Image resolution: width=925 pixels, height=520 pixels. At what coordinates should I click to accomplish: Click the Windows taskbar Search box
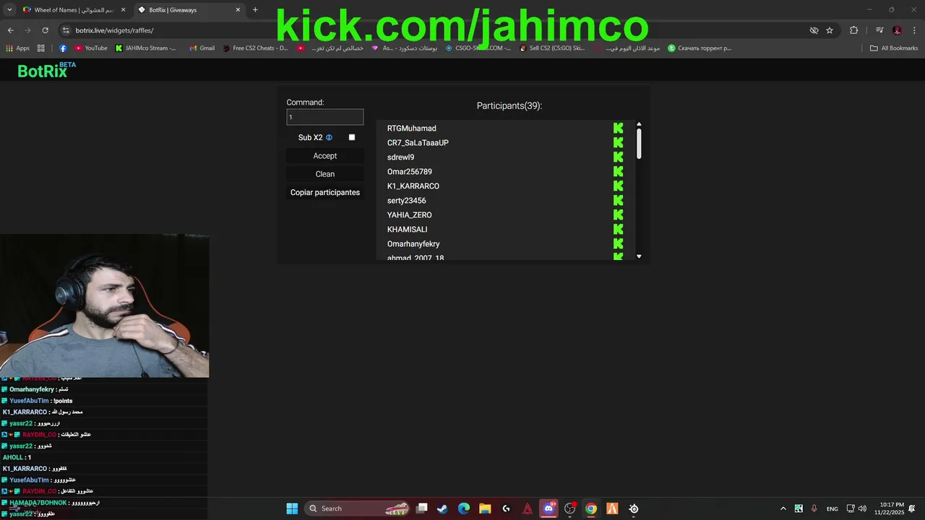(358, 508)
